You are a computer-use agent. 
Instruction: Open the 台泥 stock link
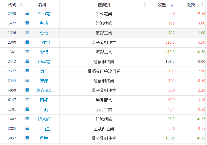click(44, 110)
